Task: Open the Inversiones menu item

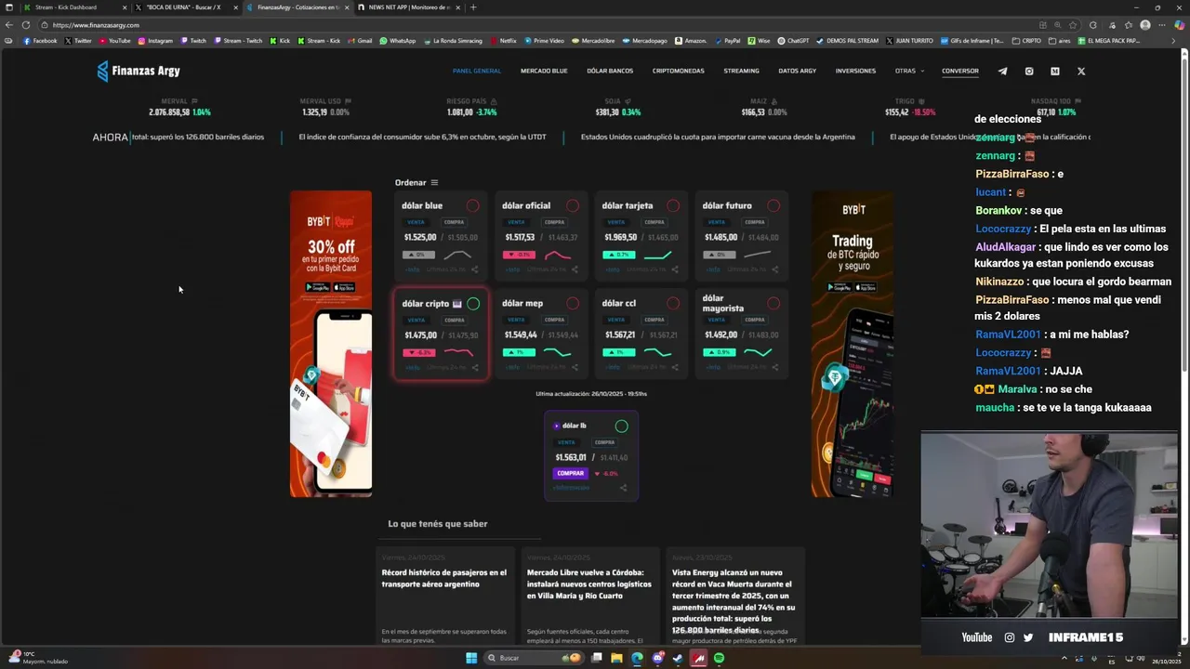Action: [x=855, y=71]
